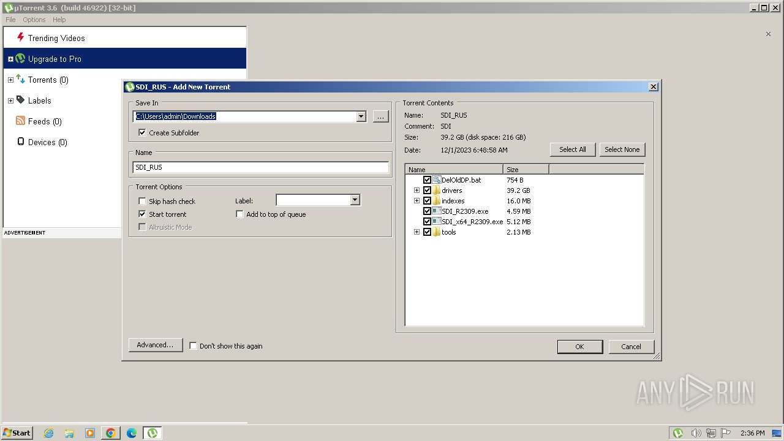Image resolution: width=784 pixels, height=441 pixels.
Task: Uncheck the tools folder checkbox
Action: [x=427, y=232]
